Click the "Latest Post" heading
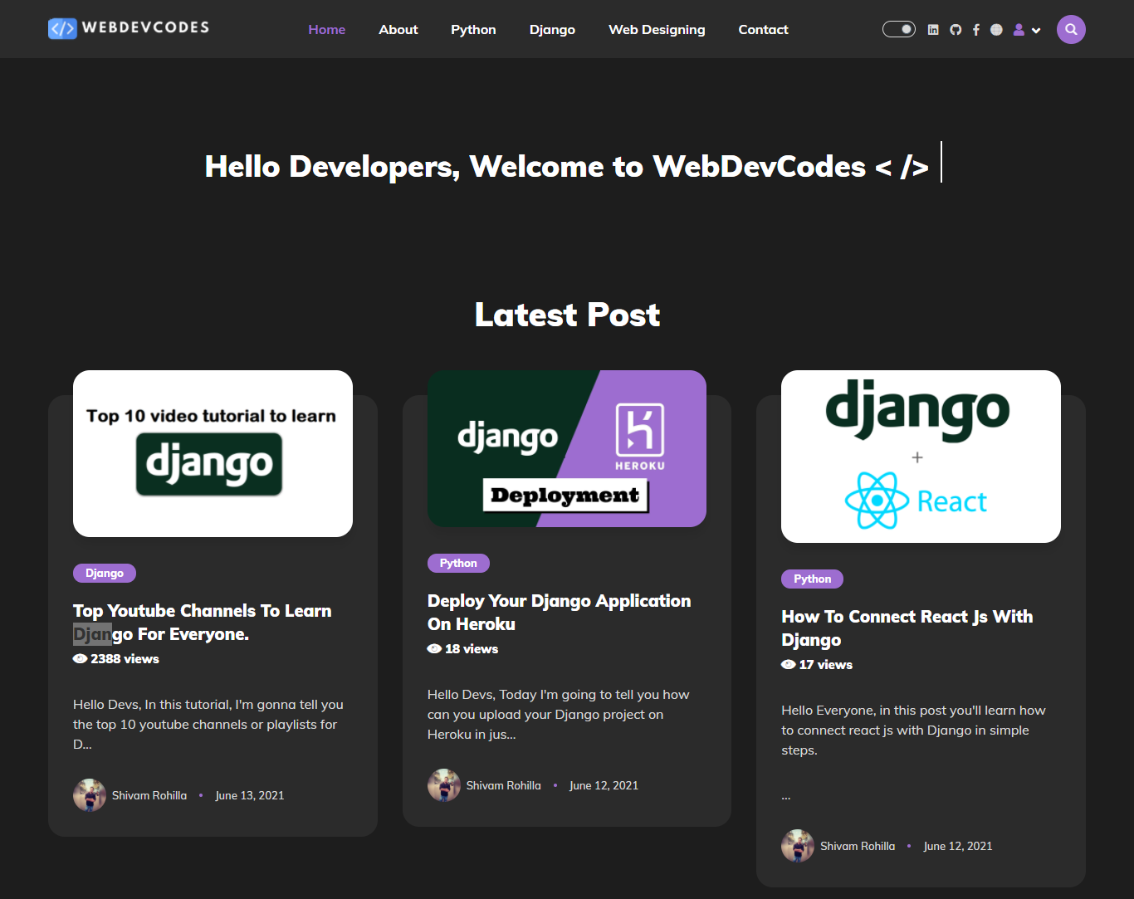 coord(567,315)
